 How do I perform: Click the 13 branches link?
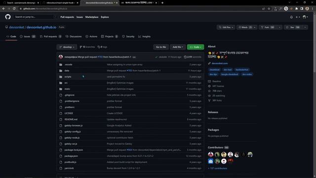coord(87,47)
